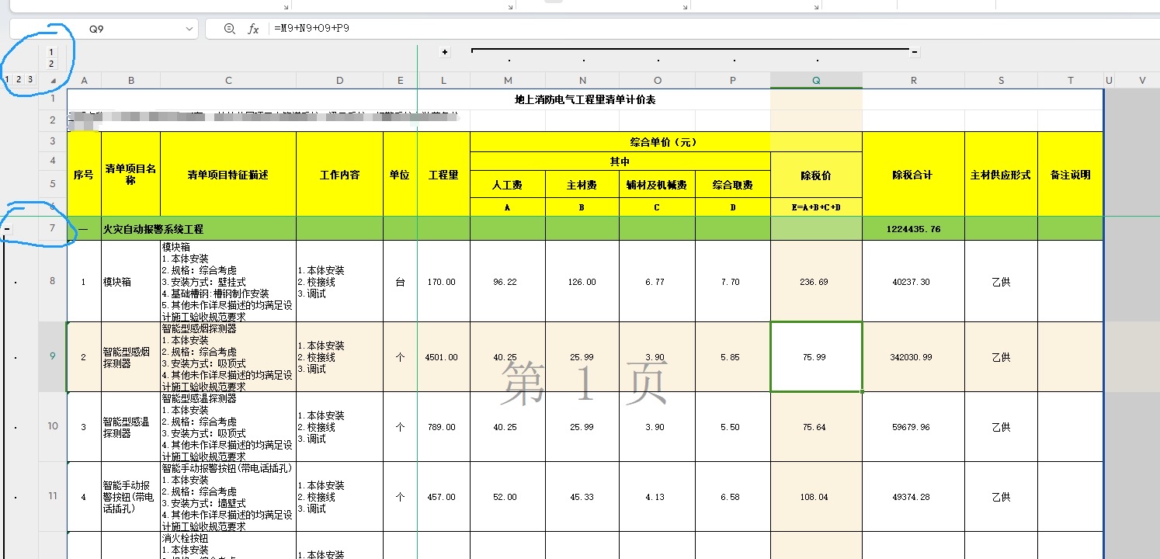
Task: Expand the hidden column group with plus button
Action: [x=445, y=52]
